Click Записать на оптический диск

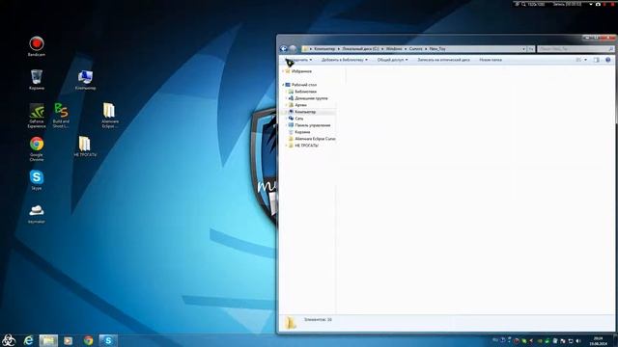click(444, 60)
